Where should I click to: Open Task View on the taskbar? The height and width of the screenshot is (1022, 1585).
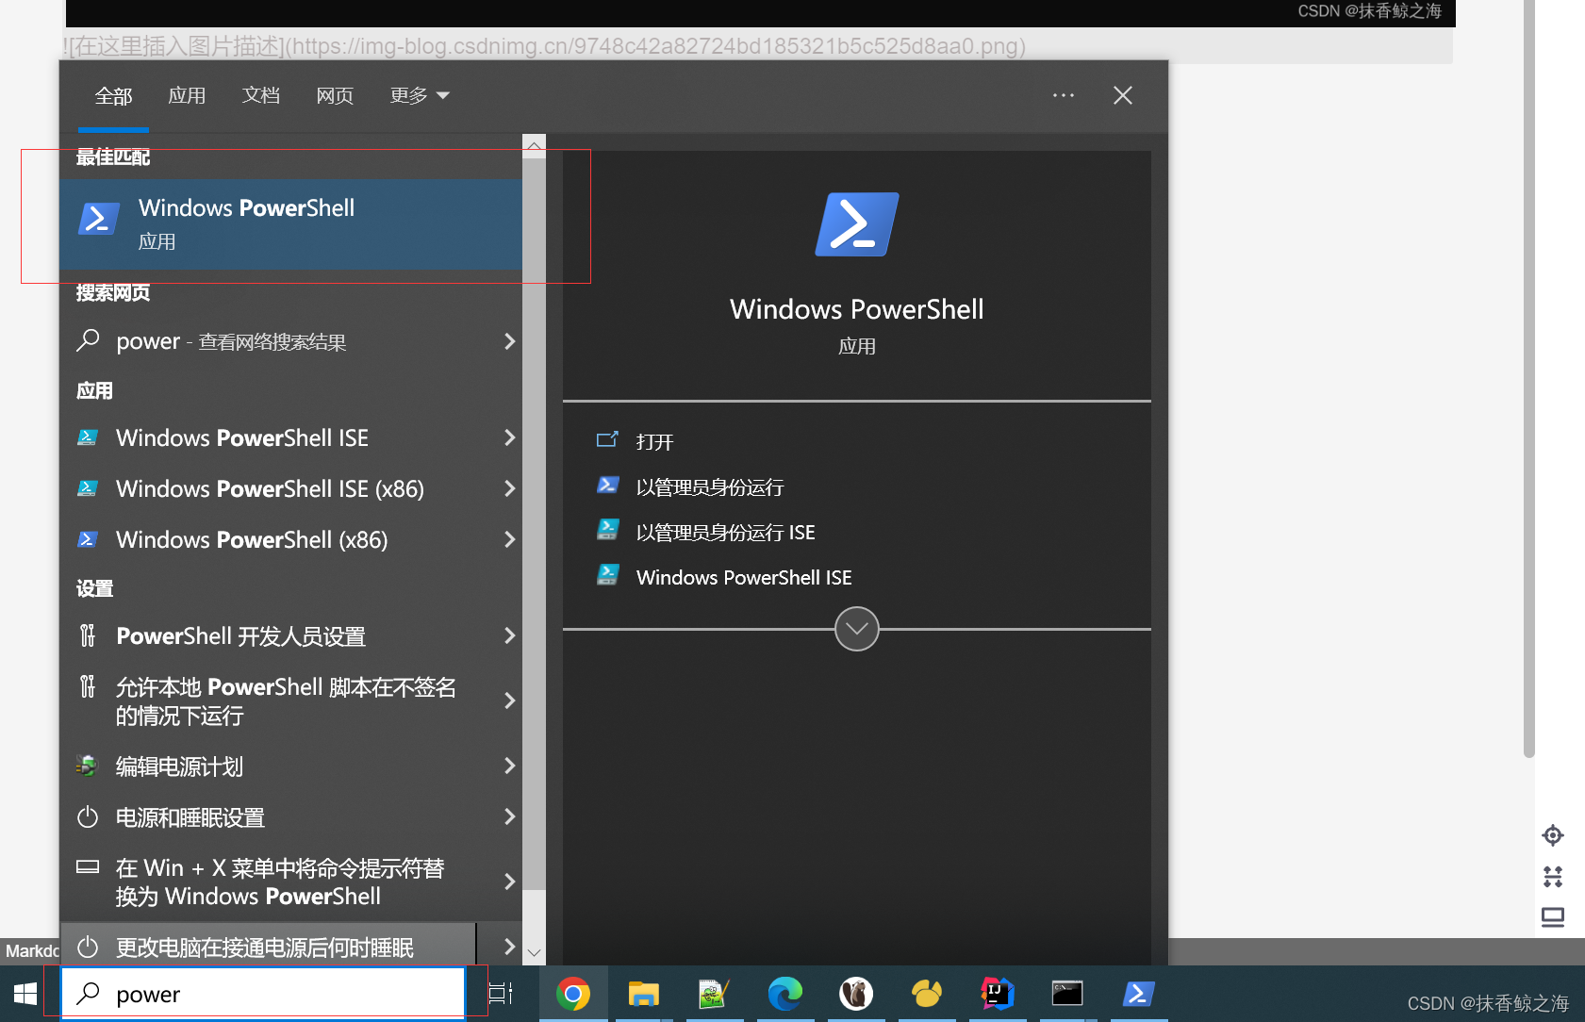[x=501, y=994]
